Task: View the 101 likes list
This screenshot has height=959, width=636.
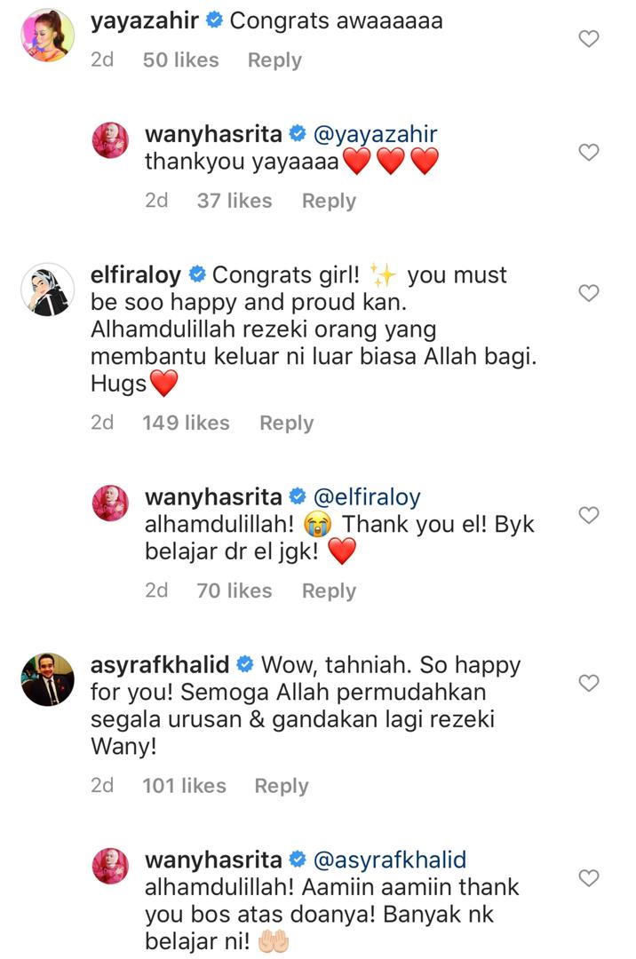Action: [x=184, y=785]
